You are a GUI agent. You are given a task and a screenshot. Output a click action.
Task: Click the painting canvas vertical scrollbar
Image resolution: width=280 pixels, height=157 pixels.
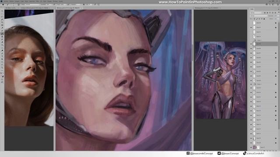coord(192,53)
